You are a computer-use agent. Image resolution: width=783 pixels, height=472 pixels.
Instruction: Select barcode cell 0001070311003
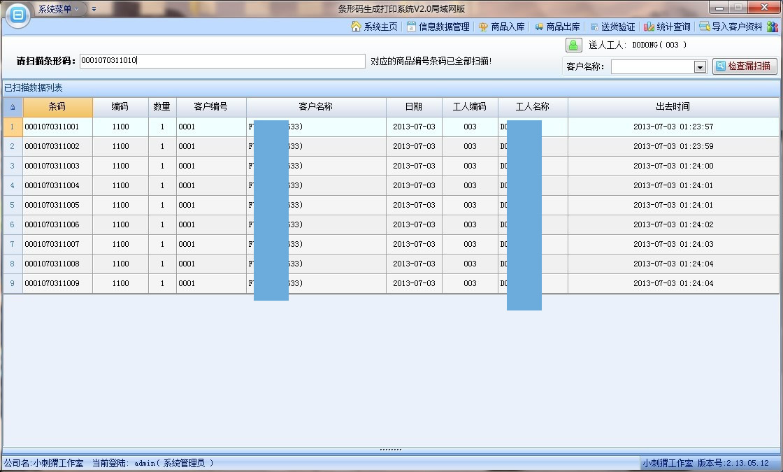point(57,166)
